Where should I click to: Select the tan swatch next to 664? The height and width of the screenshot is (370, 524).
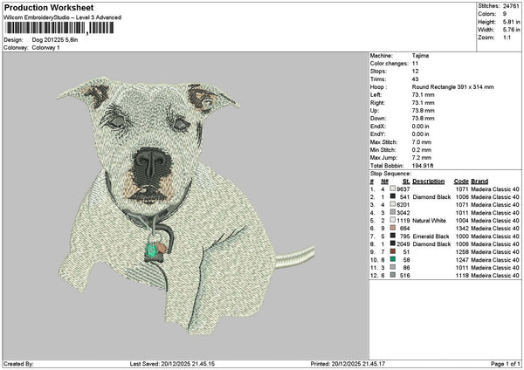393,228
